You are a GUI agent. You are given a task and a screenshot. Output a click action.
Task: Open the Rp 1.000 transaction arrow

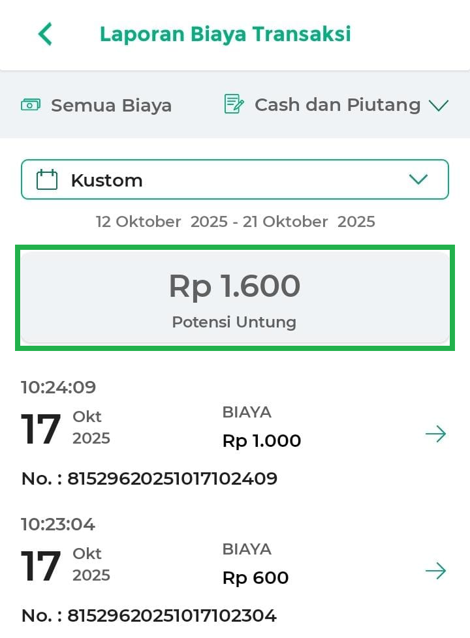point(435,434)
